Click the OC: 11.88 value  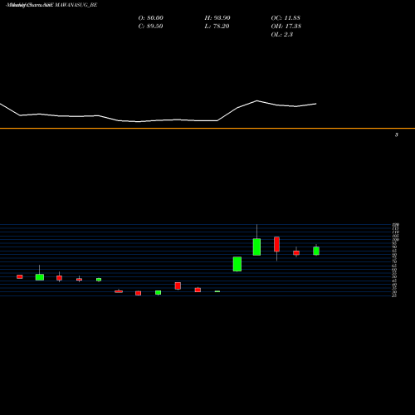tap(286, 18)
